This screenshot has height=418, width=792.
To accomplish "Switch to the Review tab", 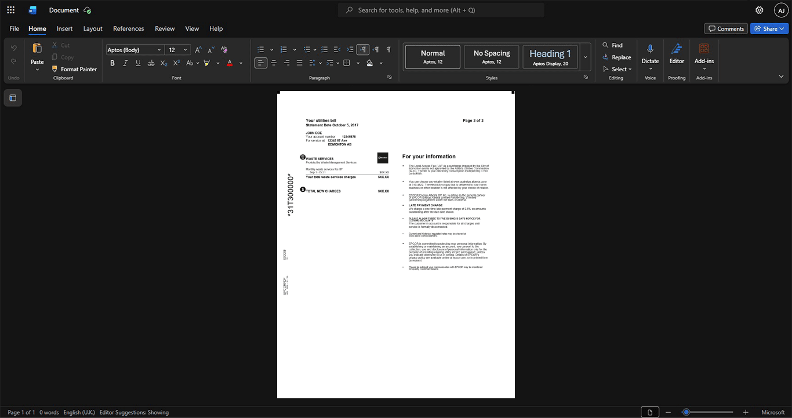I will 165,28.
